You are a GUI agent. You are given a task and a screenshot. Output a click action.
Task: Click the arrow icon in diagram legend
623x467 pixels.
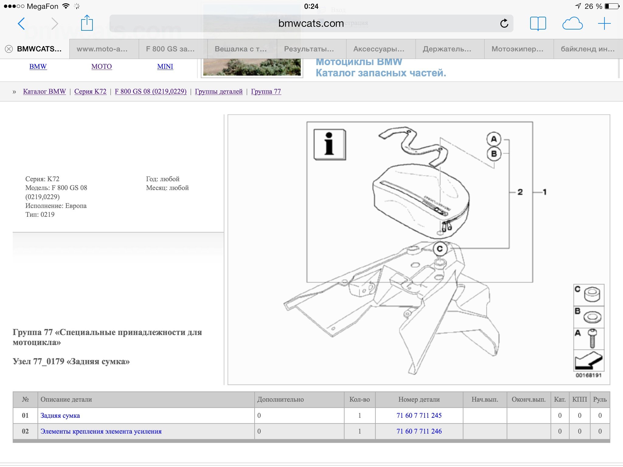click(589, 361)
